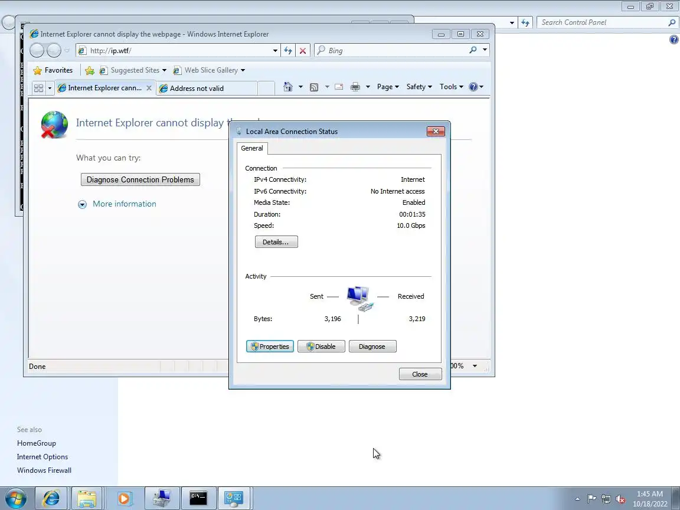Open the Windows Start menu orb

(x=15, y=498)
